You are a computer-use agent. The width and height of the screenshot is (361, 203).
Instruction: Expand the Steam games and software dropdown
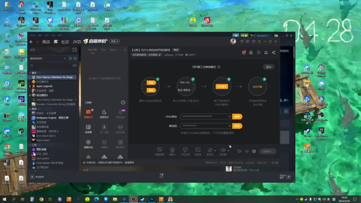coord(65,59)
